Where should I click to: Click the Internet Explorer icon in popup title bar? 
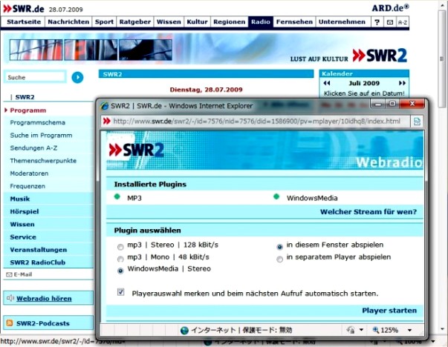click(104, 106)
